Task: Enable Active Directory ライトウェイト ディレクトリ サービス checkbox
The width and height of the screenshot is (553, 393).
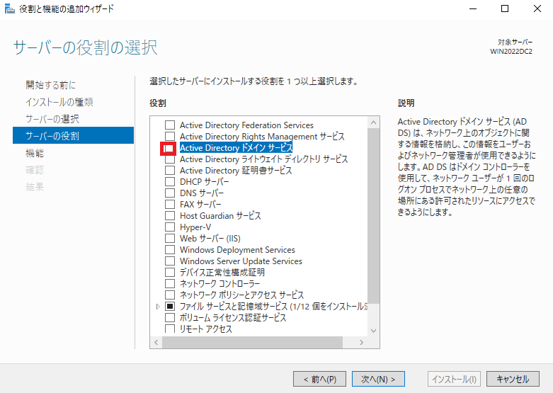Action: click(x=170, y=159)
